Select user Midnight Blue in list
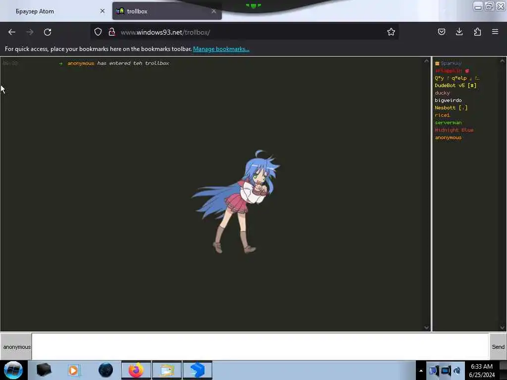Image resolution: width=507 pixels, height=380 pixels. tap(454, 130)
